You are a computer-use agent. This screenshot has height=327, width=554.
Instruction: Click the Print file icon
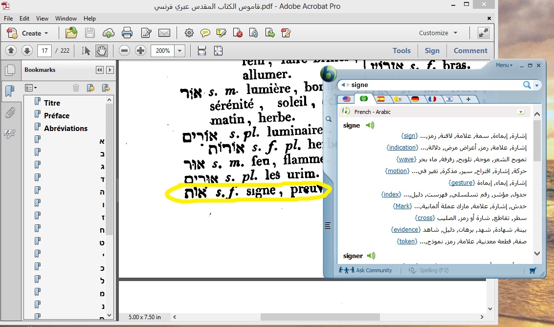click(127, 33)
